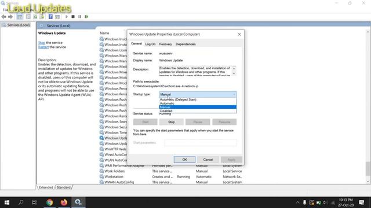The width and height of the screenshot is (371, 208).
Task: Click the Description box scroll-up arrow
Action: [x=234, y=69]
